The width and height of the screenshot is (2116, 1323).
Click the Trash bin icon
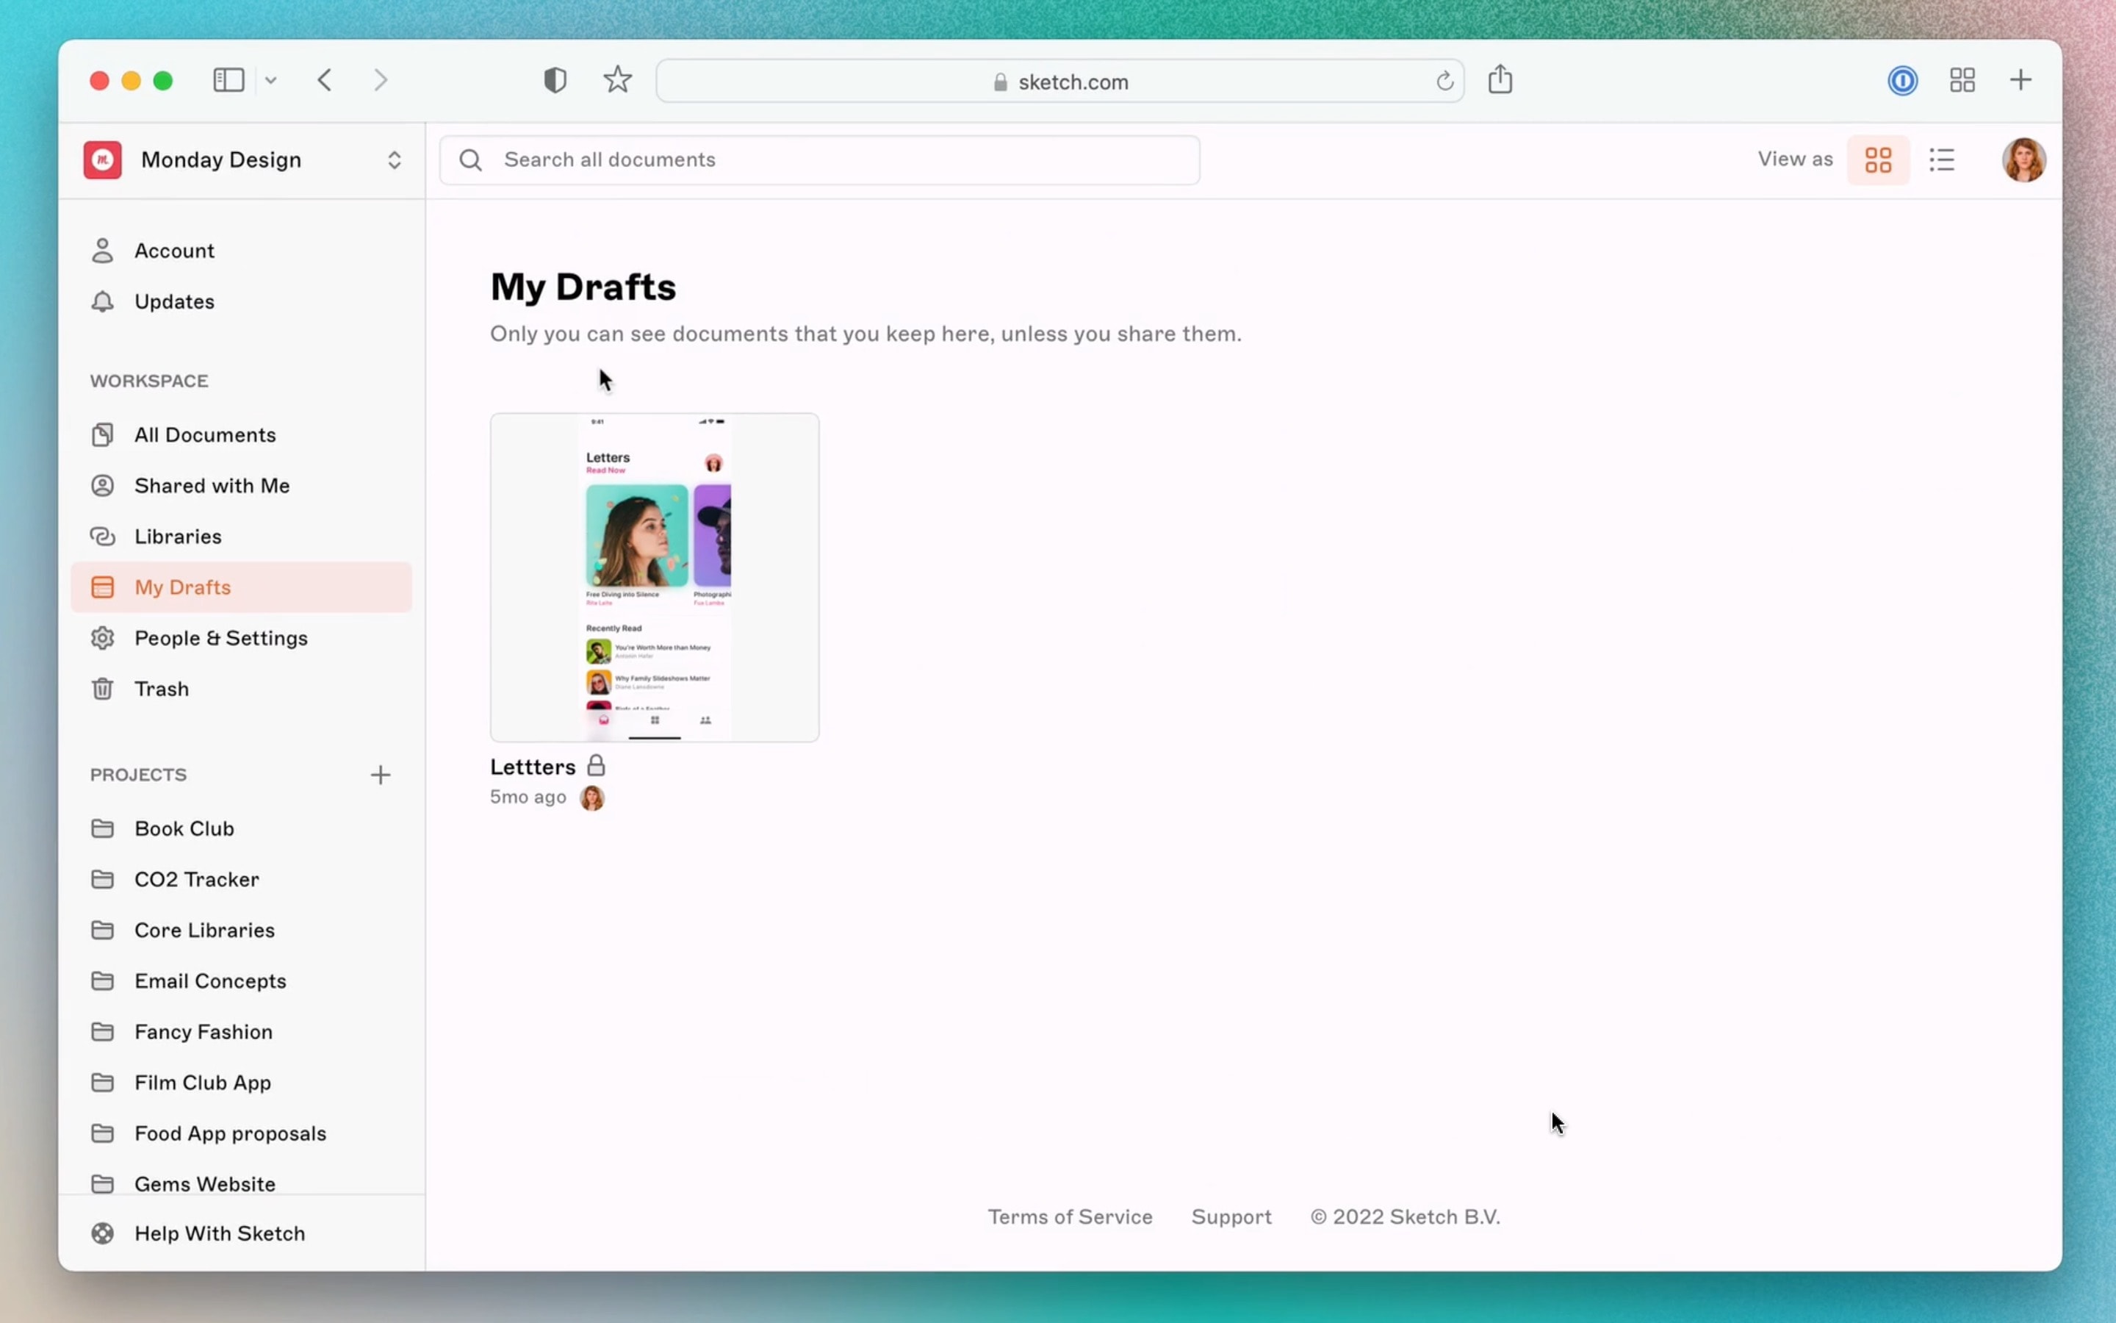click(x=102, y=689)
